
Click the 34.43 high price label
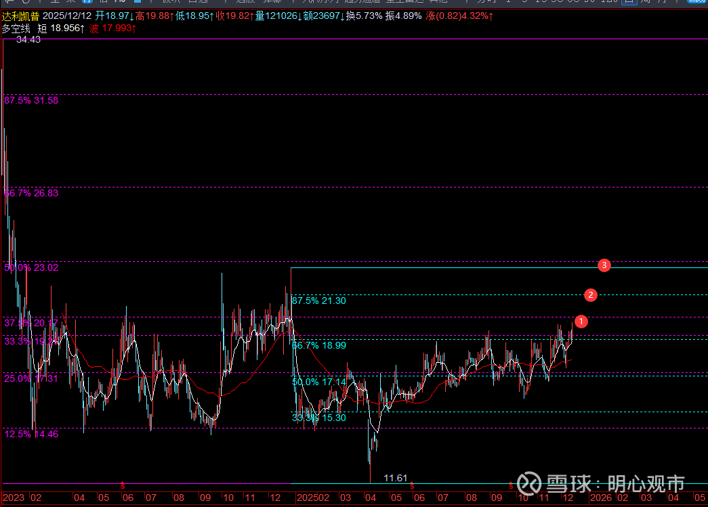pyautogui.click(x=28, y=40)
